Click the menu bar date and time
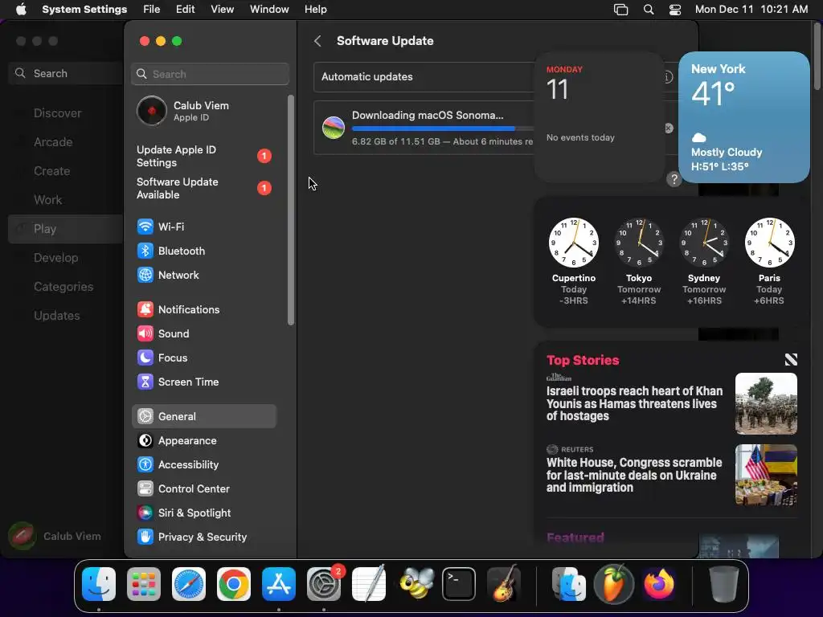Screen dimensions: 823x617 pyautogui.click(x=751, y=10)
